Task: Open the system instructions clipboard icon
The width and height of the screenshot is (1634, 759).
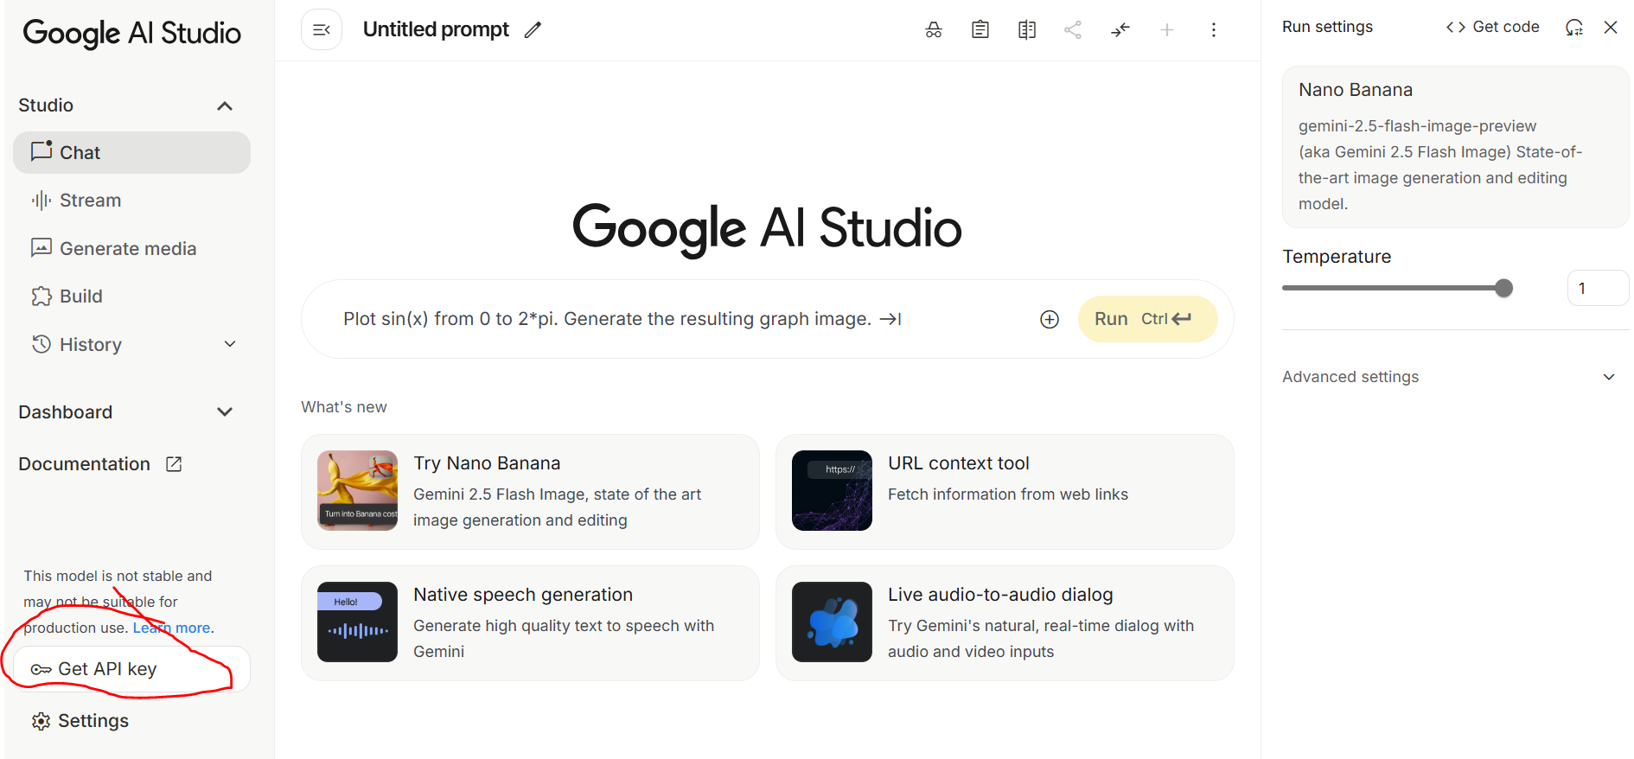Action: 980,30
